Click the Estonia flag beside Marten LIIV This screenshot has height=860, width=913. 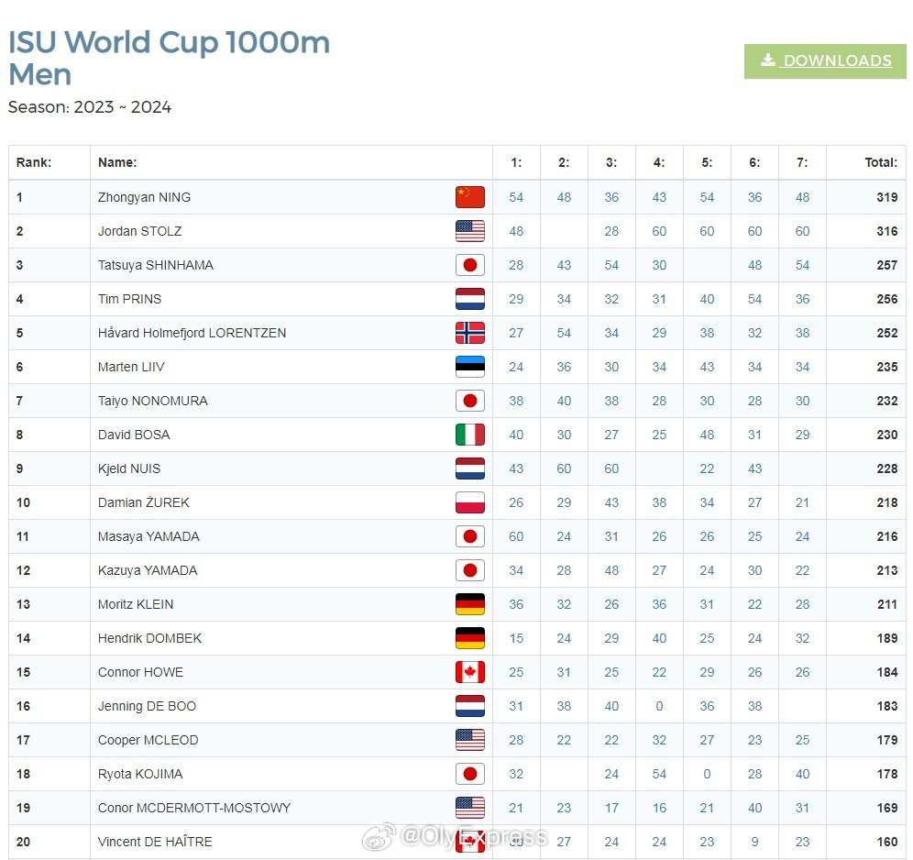click(469, 367)
